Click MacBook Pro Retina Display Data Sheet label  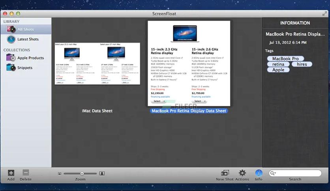point(189,111)
